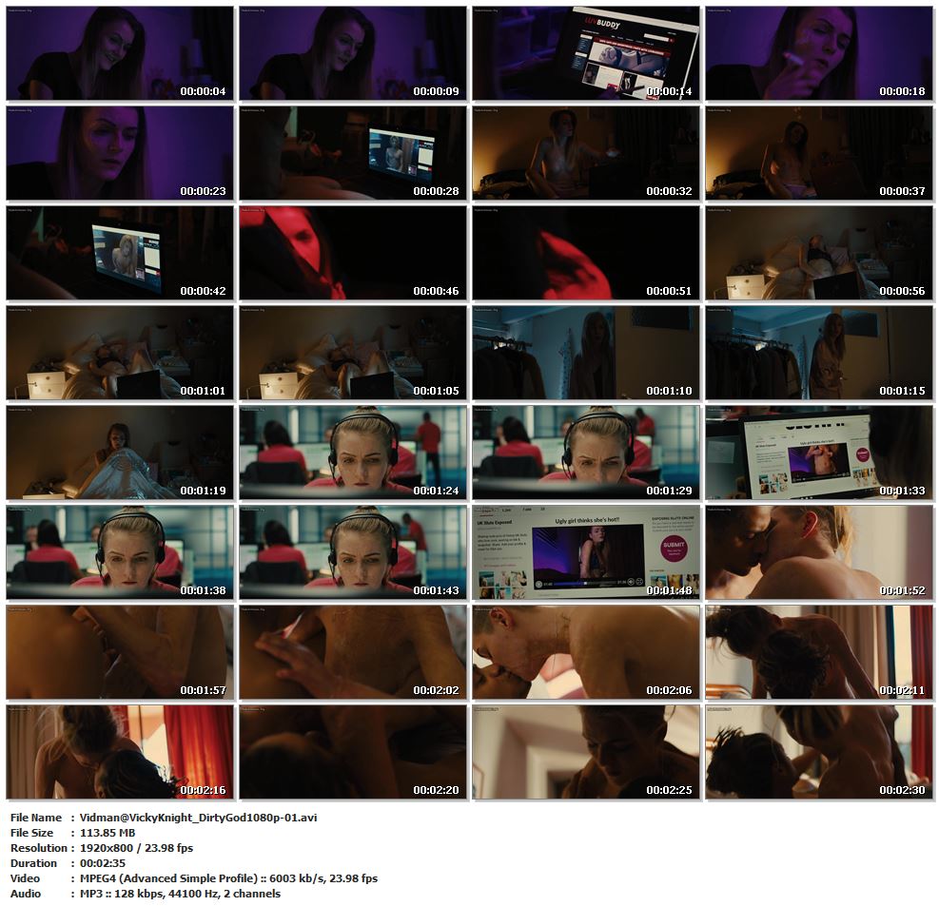Select the file size value 113.85 MB
939x906 pixels.
108,833
